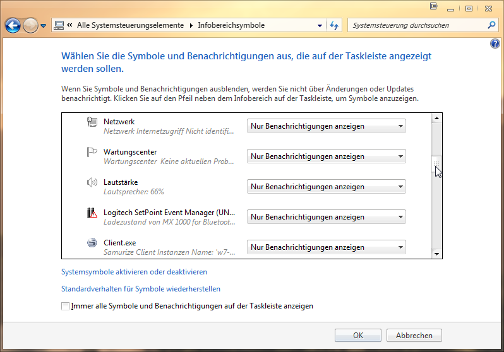Select Alle Systemsteuerungselemente breadcrumb

[130, 25]
